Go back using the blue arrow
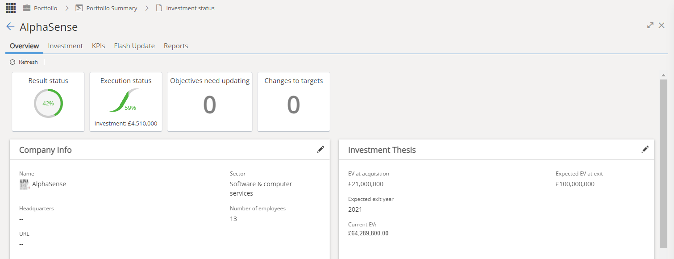The width and height of the screenshot is (674, 259). pos(10,27)
